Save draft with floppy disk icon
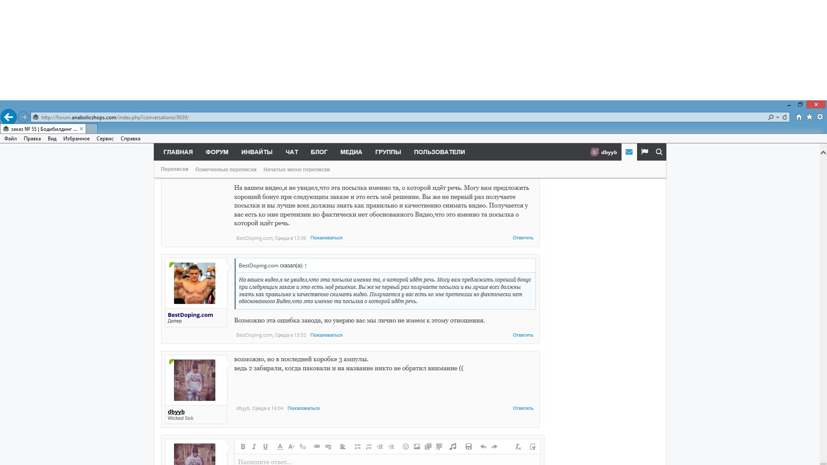Screen dimensions: 827x465 click(469, 446)
